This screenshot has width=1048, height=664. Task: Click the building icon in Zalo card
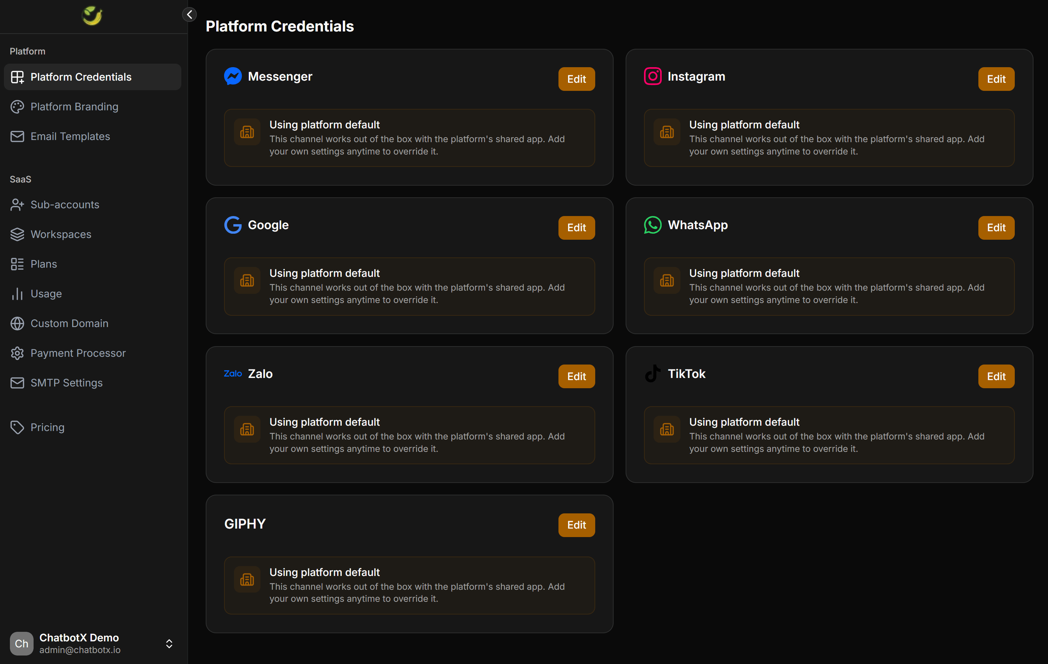tap(247, 429)
